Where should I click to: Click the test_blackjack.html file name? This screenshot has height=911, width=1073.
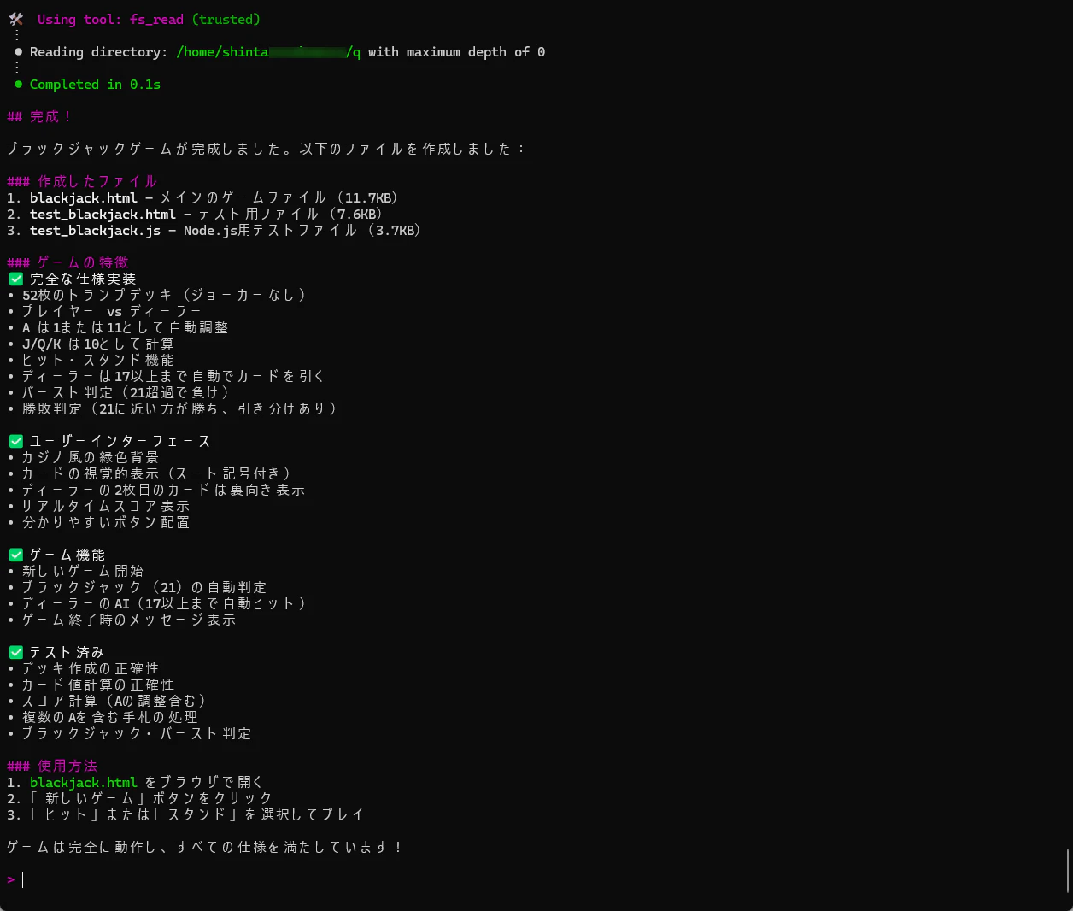tap(103, 214)
